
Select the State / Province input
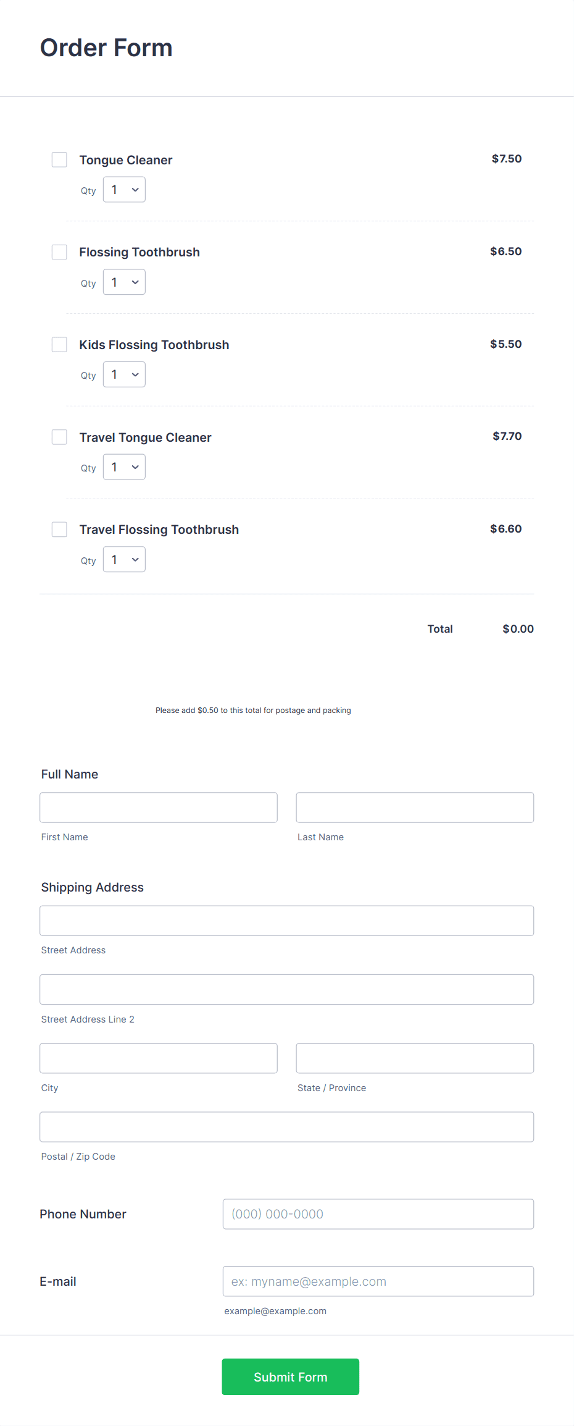[x=414, y=1058]
